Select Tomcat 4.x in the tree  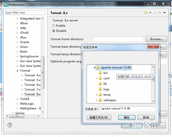coord(33,75)
